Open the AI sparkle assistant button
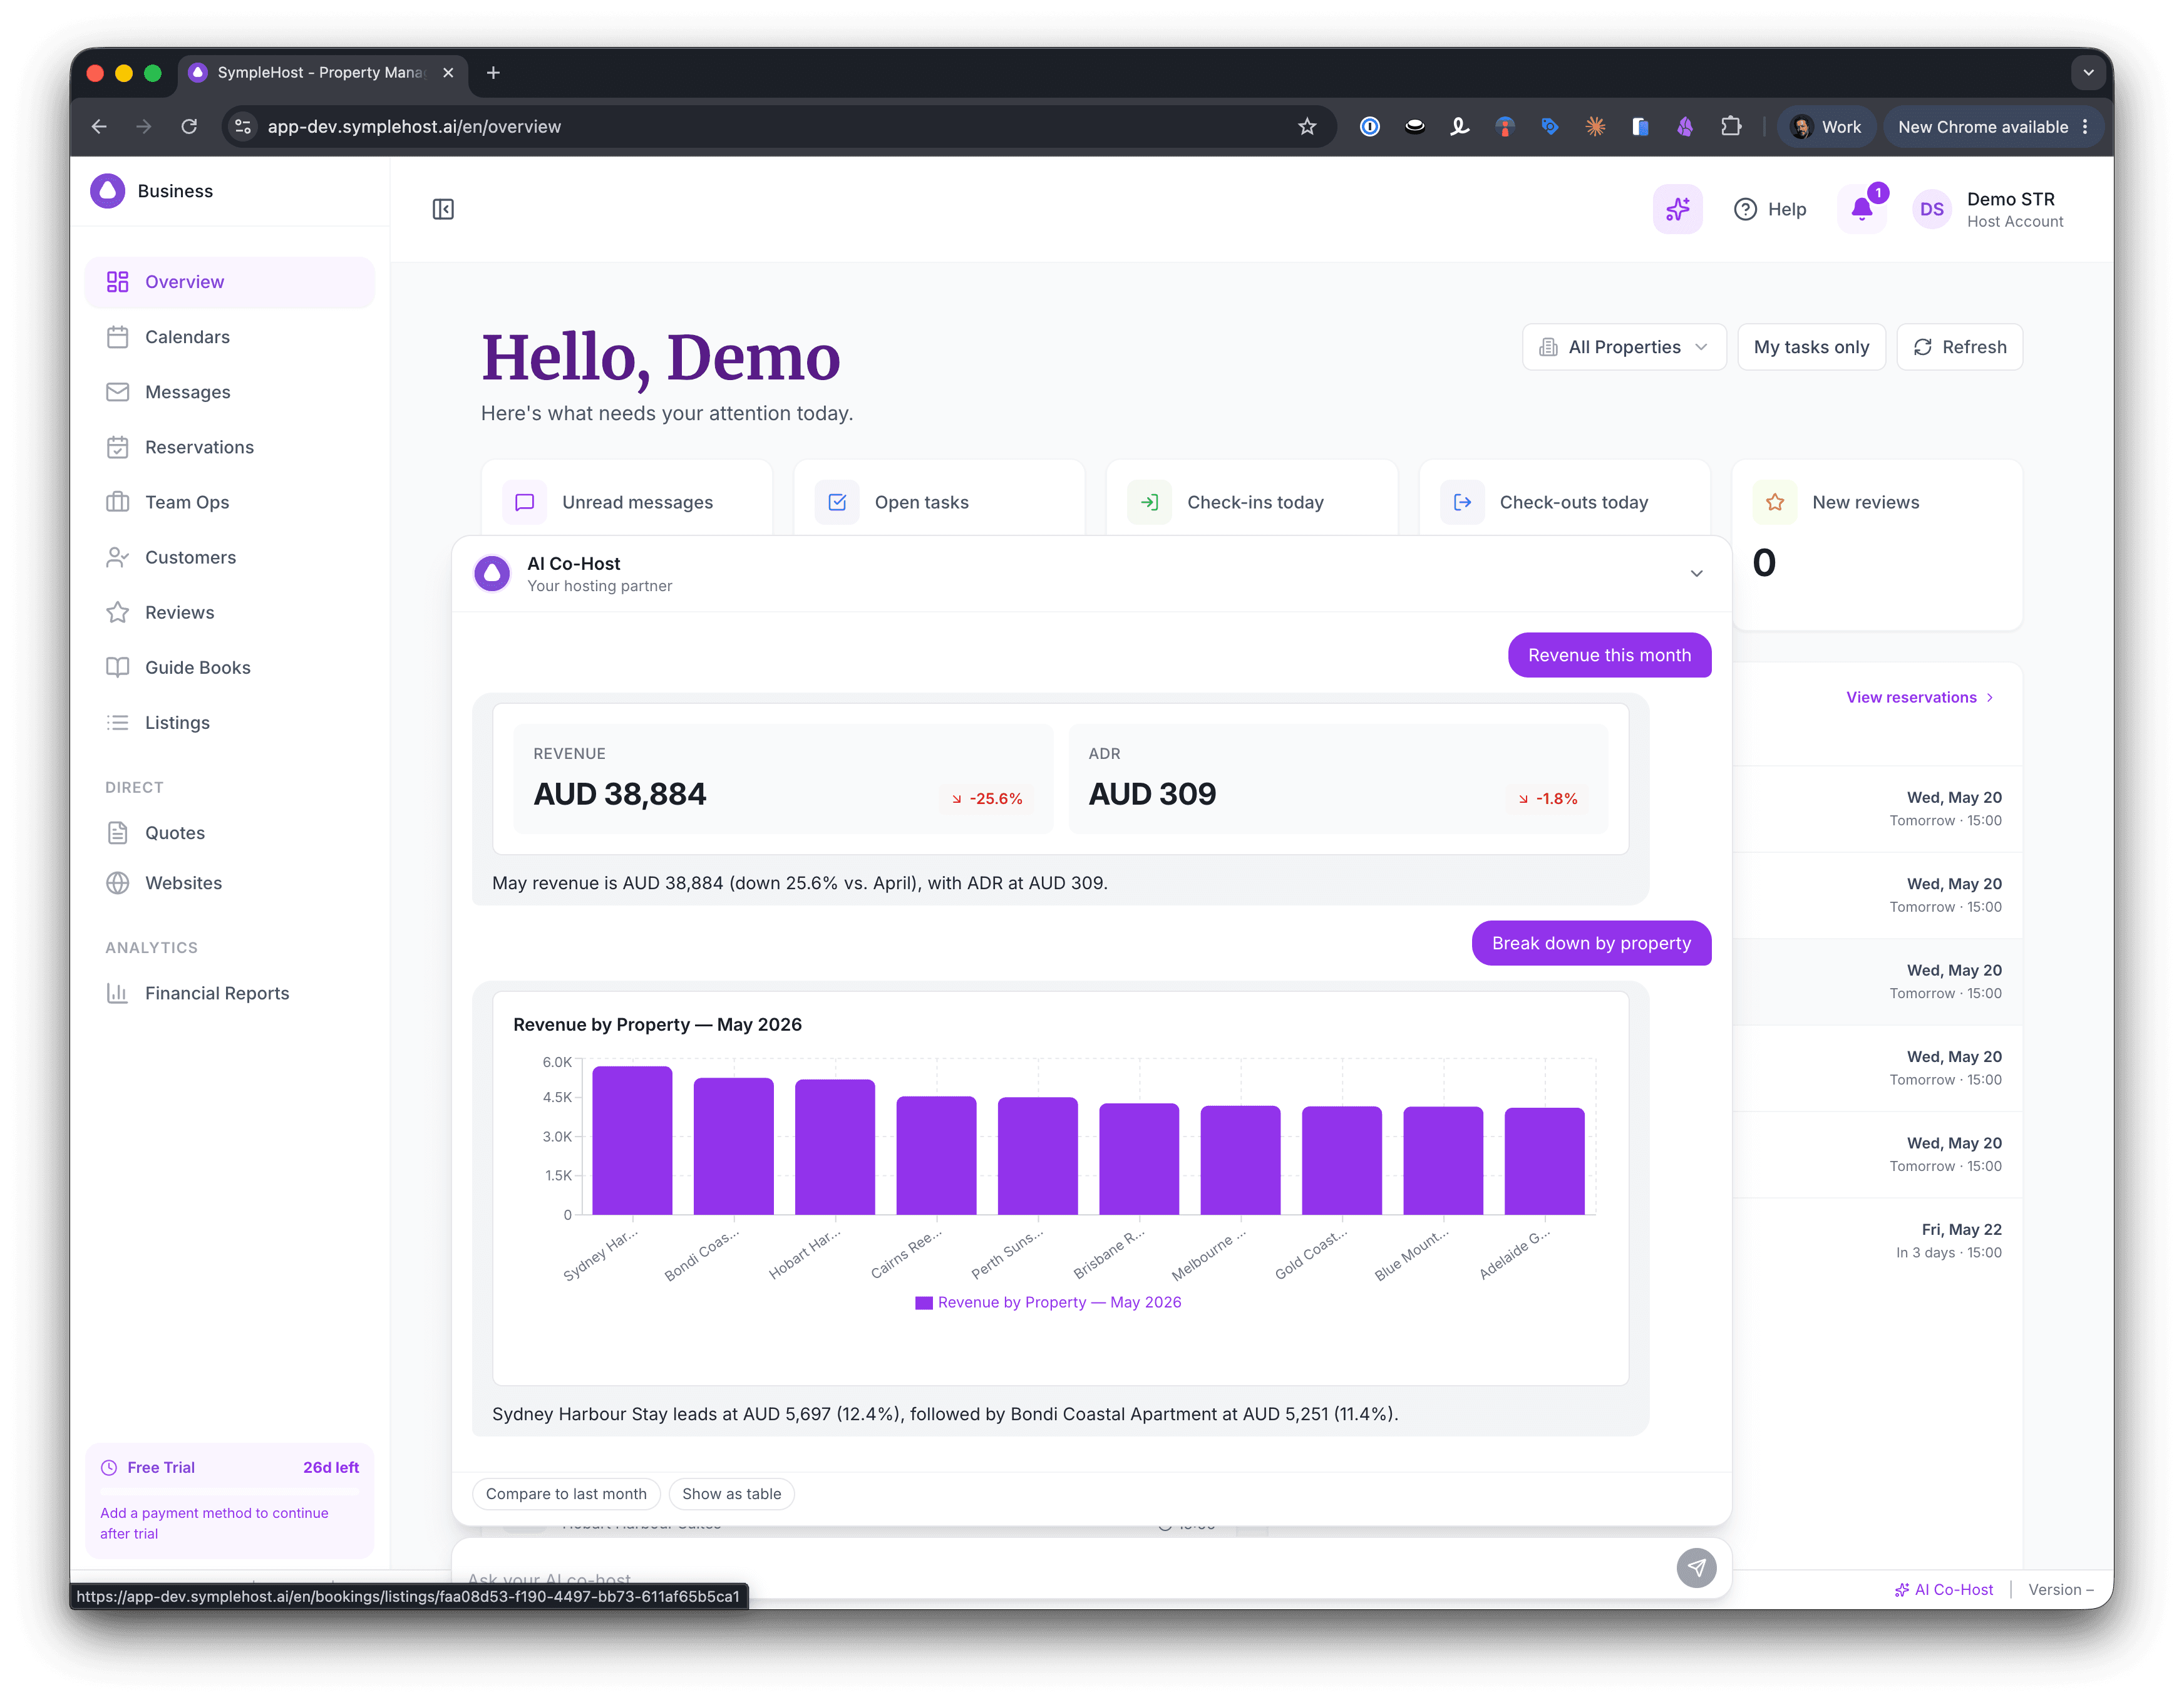 tap(1677, 209)
